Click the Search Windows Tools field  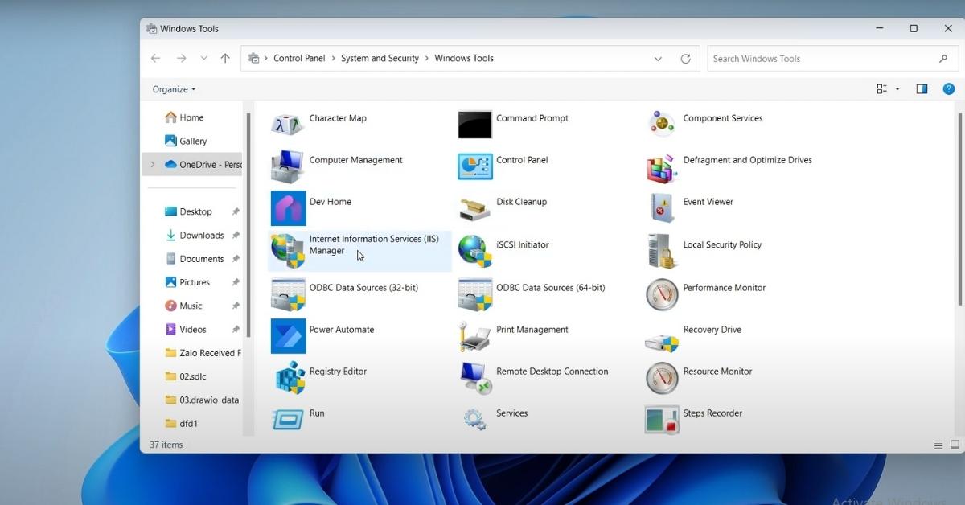832,59
